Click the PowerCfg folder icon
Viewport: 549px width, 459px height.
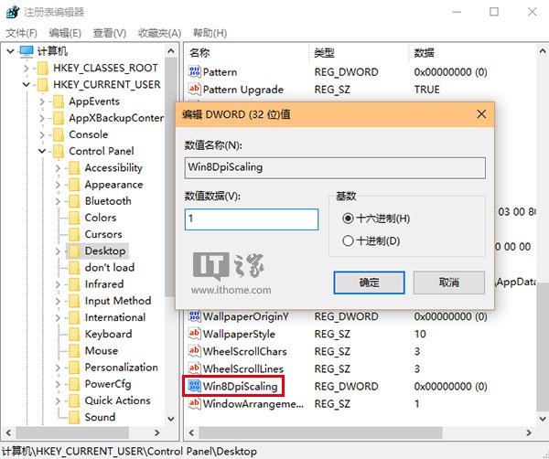tap(74, 384)
